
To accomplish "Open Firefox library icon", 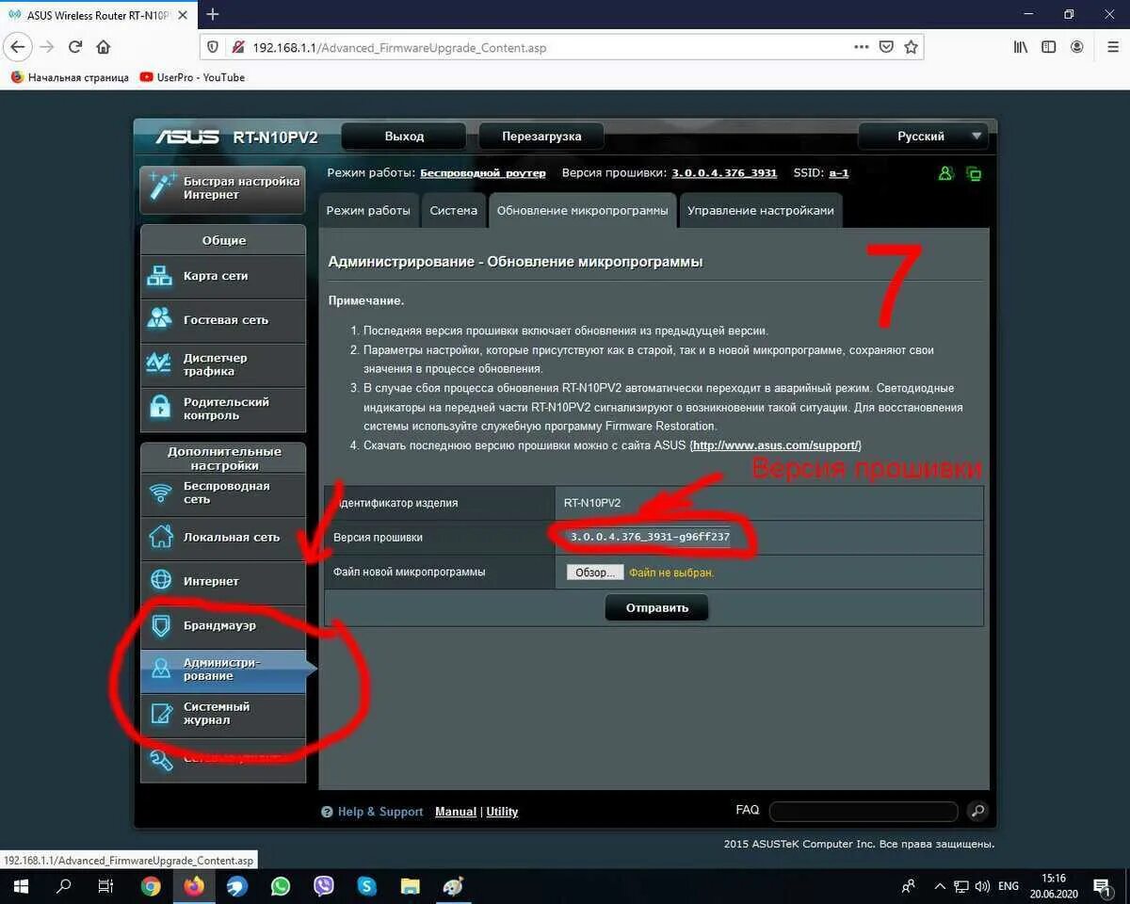I will [x=1021, y=47].
